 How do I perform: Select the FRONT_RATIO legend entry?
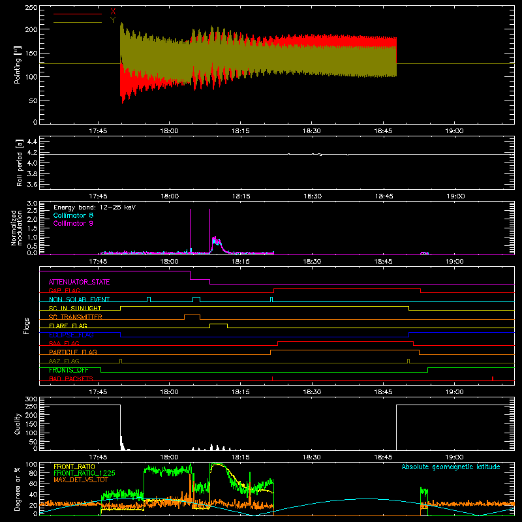pyautogui.click(x=74, y=467)
